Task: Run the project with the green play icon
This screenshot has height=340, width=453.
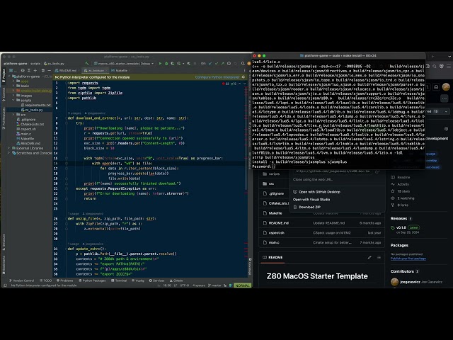Action: point(161,63)
